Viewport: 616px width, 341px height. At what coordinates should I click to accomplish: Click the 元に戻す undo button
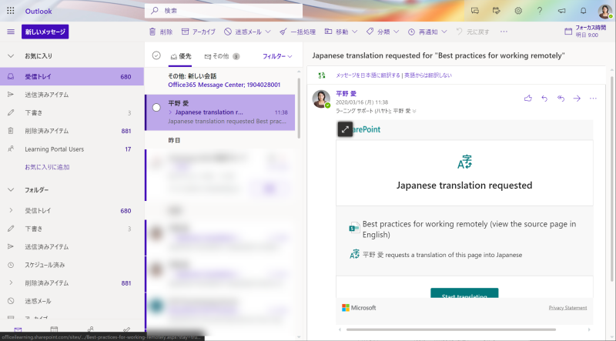[x=473, y=32]
